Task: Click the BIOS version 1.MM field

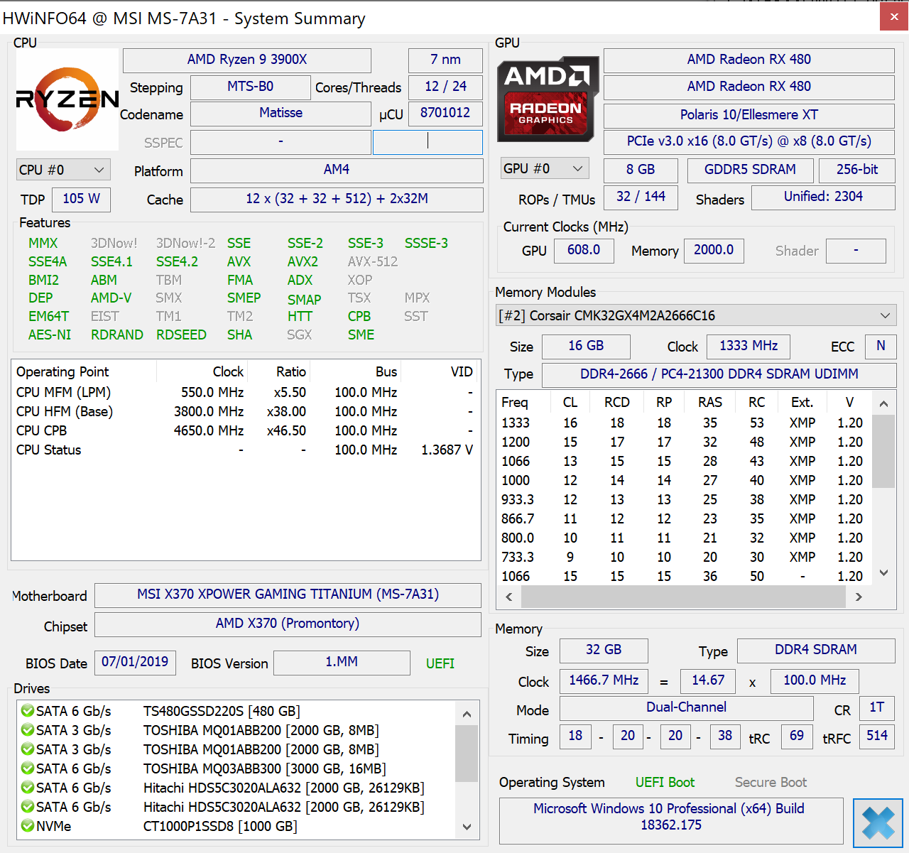Action: (342, 663)
